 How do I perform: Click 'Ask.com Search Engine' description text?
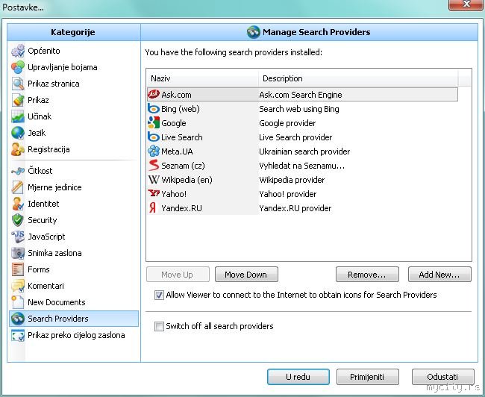[x=301, y=95]
